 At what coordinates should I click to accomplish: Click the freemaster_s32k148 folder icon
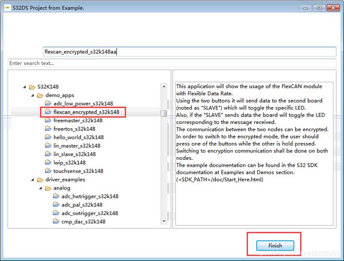pyautogui.click(x=48, y=120)
